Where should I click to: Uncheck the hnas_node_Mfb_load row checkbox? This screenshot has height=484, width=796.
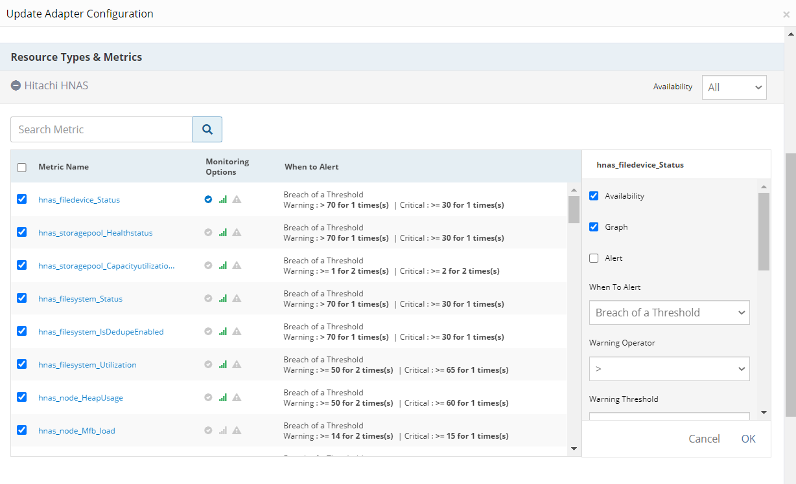tap(21, 430)
